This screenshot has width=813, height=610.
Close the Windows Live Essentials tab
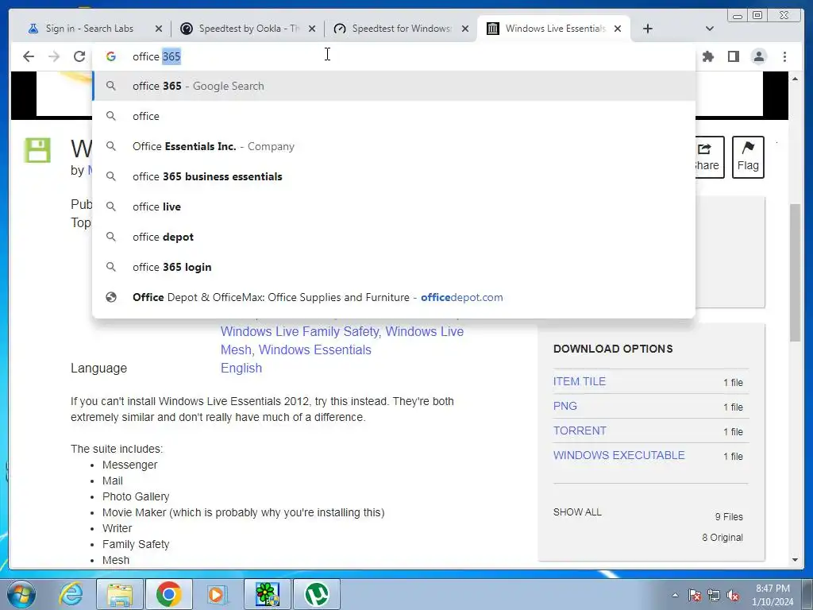pos(618,29)
